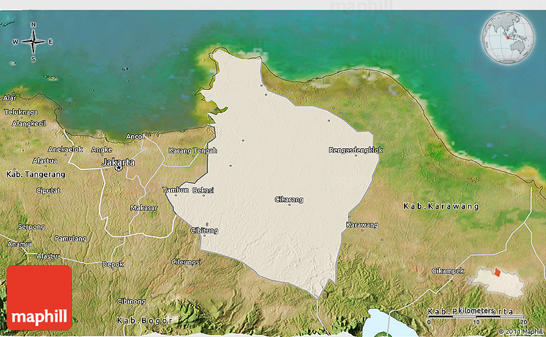
Task: Click the Karawang town label
Action: tap(362, 225)
